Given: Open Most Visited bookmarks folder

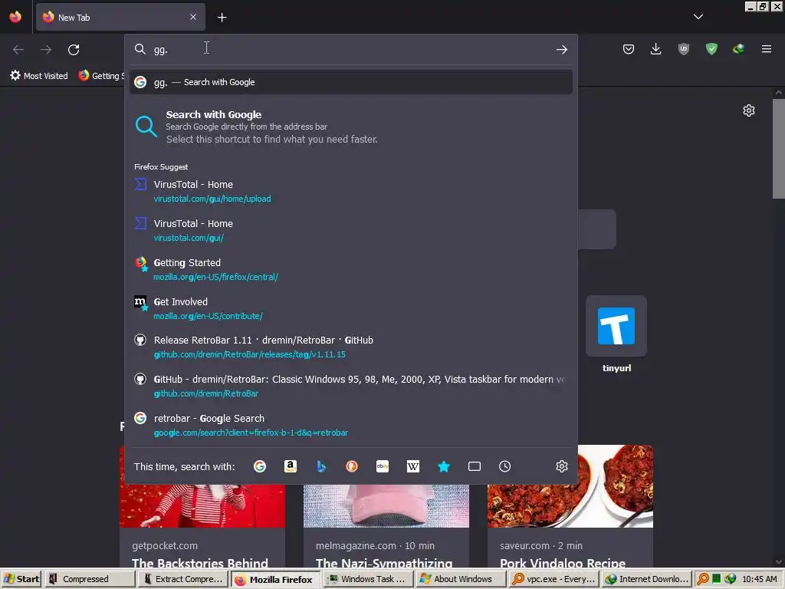Looking at the screenshot, I should [38, 76].
